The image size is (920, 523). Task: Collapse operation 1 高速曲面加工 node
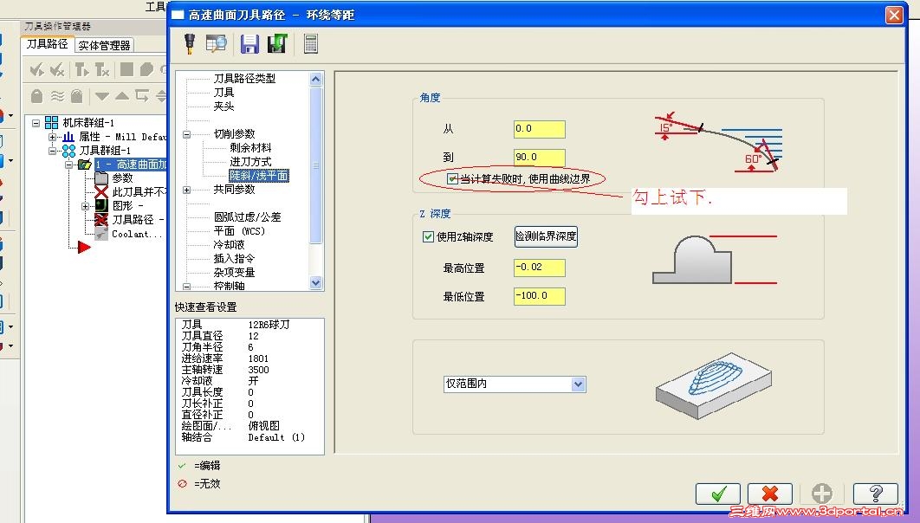tap(68, 165)
